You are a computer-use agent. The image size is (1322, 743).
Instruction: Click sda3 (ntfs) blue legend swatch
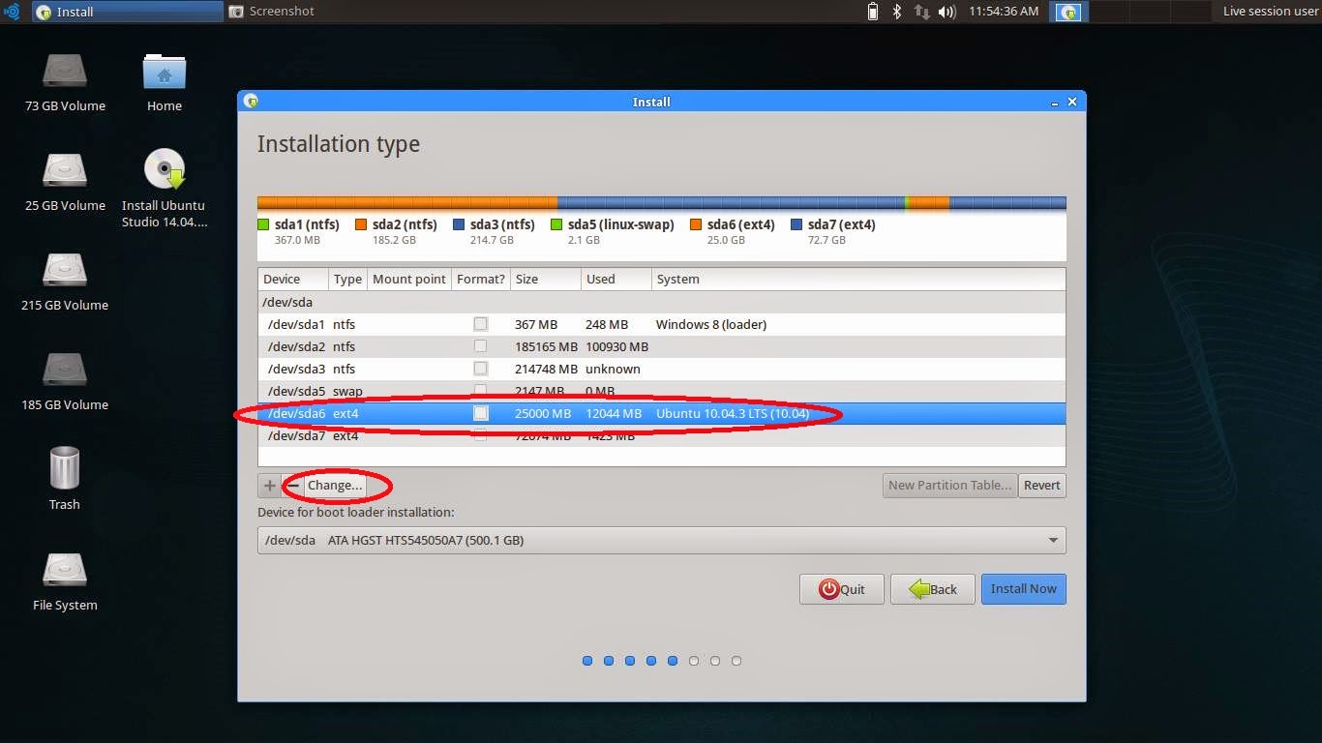click(x=459, y=224)
